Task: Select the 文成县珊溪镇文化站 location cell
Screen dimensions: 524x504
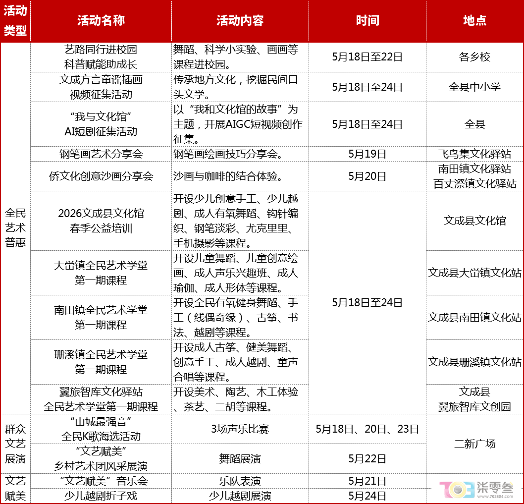Action: point(474,362)
